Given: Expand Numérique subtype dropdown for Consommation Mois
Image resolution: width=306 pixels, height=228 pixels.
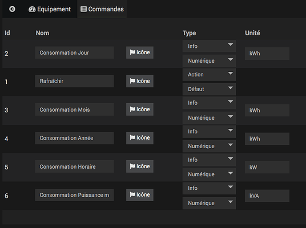Looking at the screenshot, I should [x=209, y=117].
